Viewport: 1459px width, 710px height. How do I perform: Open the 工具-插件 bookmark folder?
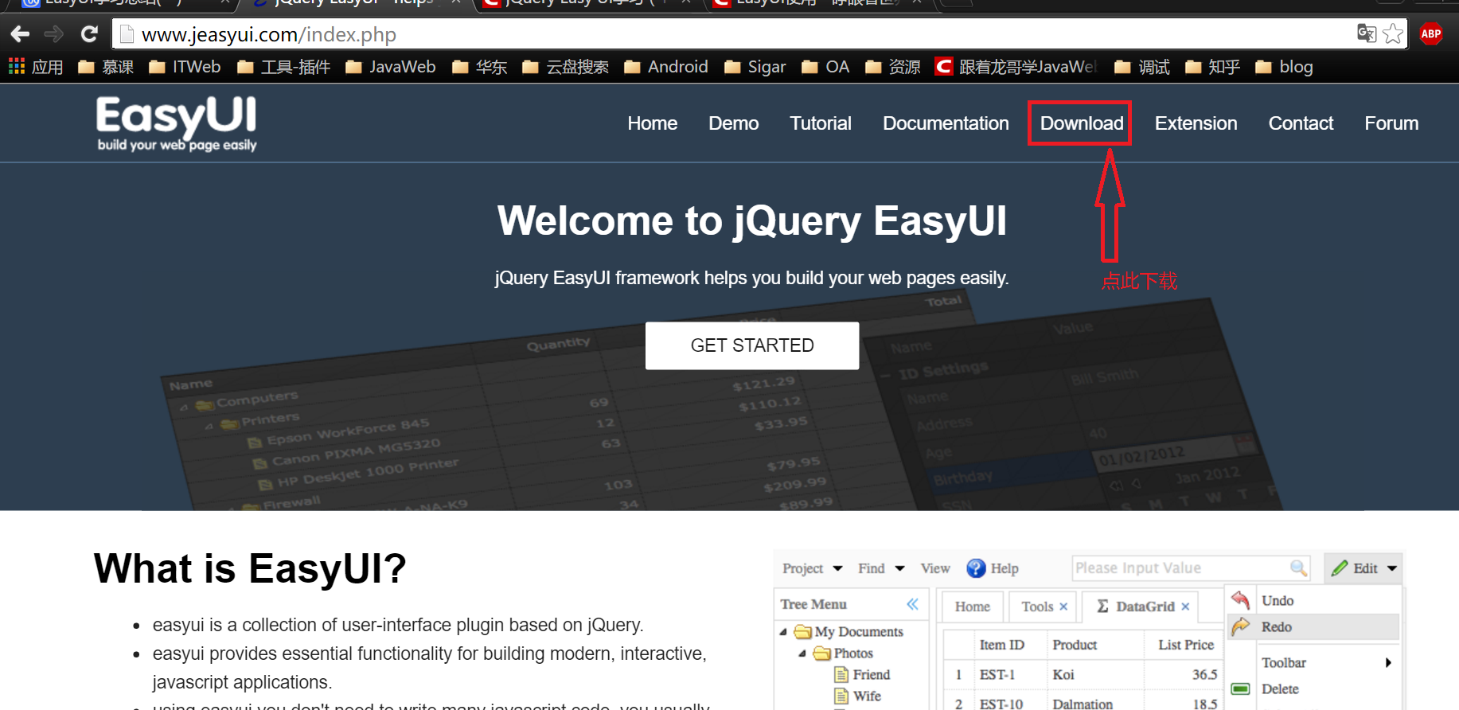tap(283, 67)
